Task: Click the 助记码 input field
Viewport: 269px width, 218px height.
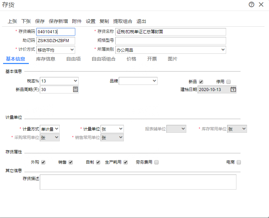Action: [56, 41]
